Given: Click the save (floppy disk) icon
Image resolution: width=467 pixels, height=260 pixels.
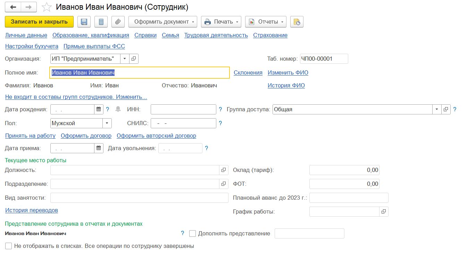Looking at the screenshot, I should [84, 22].
